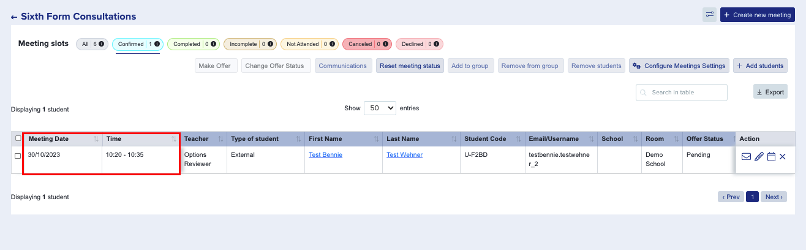Export the table with the Export button

[770, 92]
